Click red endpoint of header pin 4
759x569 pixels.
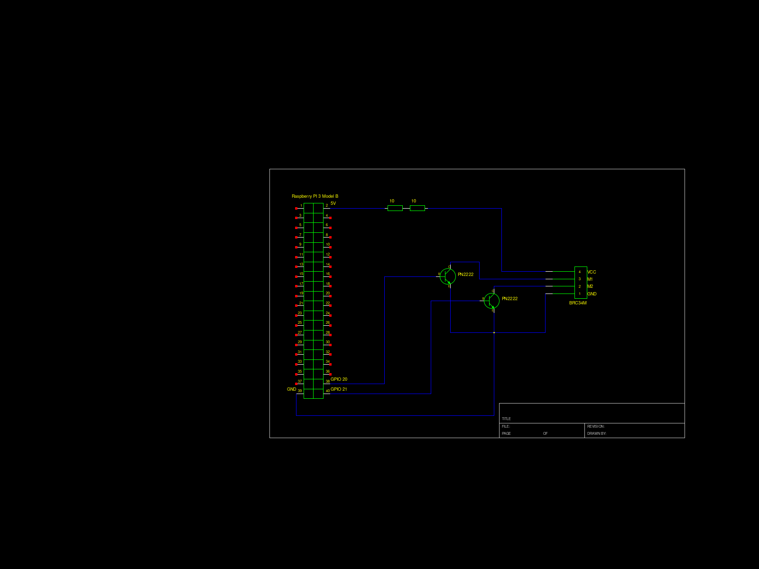[x=330, y=218]
